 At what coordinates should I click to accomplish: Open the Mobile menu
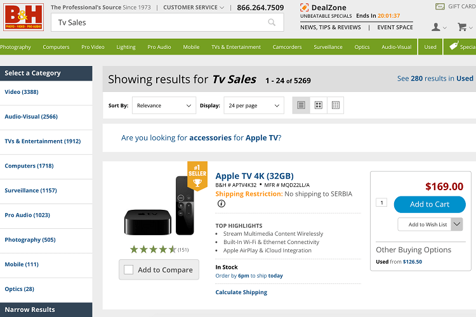click(x=191, y=47)
